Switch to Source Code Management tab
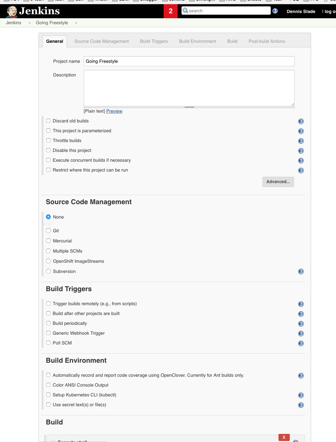Image resolution: width=336 pixels, height=442 pixels. click(x=102, y=41)
